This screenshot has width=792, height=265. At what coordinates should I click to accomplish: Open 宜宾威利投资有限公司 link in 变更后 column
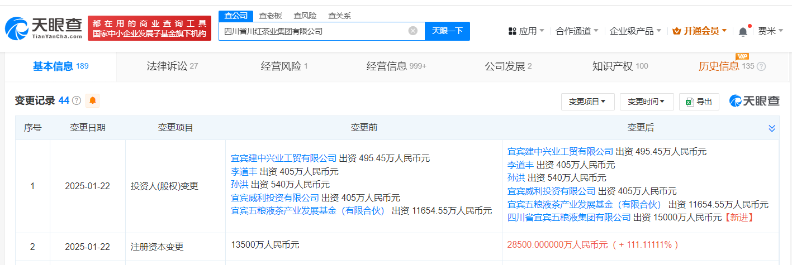click(551, 191)
